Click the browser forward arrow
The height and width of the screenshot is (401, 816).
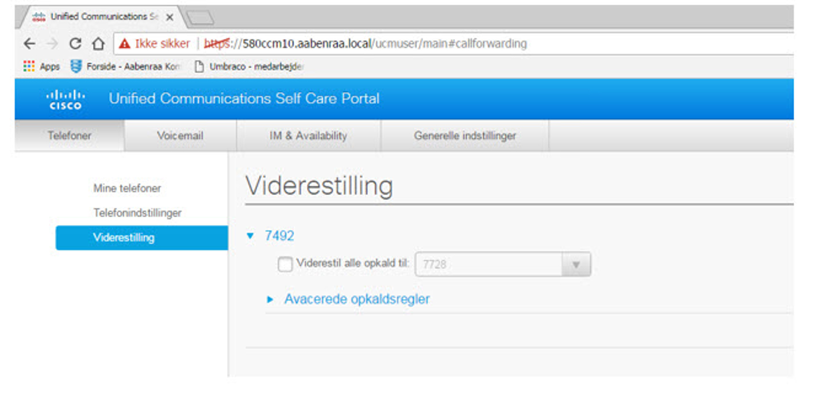[x=52, y=44]
